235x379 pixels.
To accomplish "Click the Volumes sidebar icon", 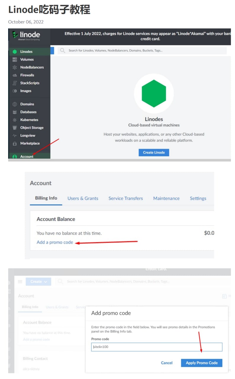I will point(15,60).
